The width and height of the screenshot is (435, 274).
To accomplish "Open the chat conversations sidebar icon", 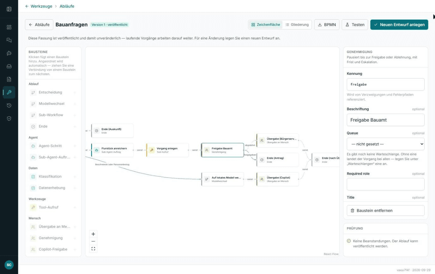I will click(x=9, y=40).
